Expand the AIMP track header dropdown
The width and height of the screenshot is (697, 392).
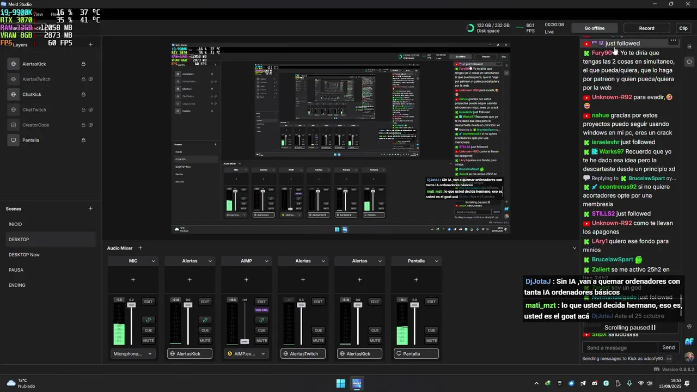click(267, 261)
